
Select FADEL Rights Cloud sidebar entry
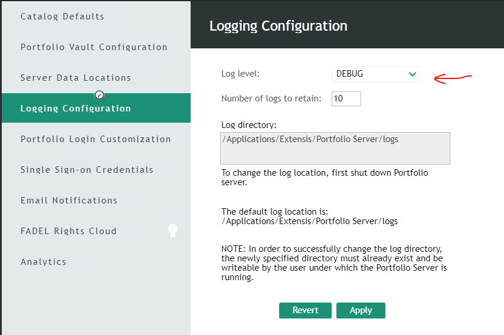68,231
